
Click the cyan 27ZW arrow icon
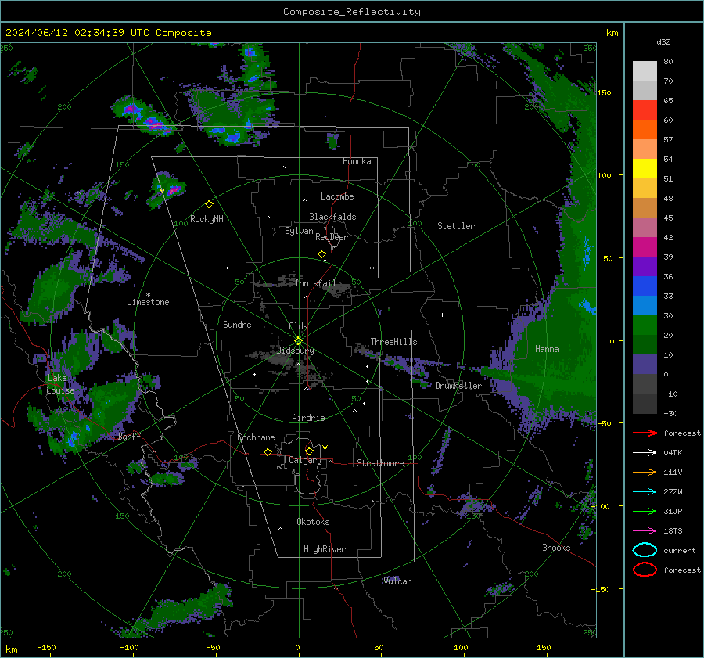pyautogui.click(x=645, y=492)
